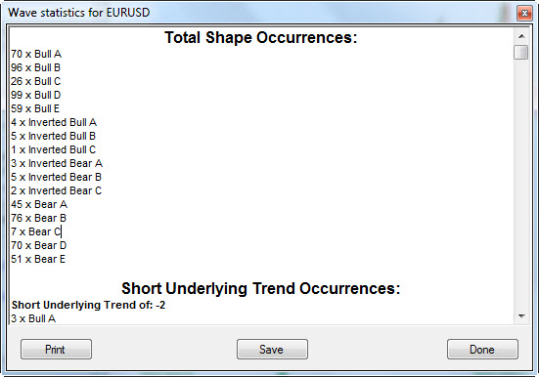Click the '99 x Bull D' line
The width and height of the screenshot is (539, 377).
coord(35,95)
